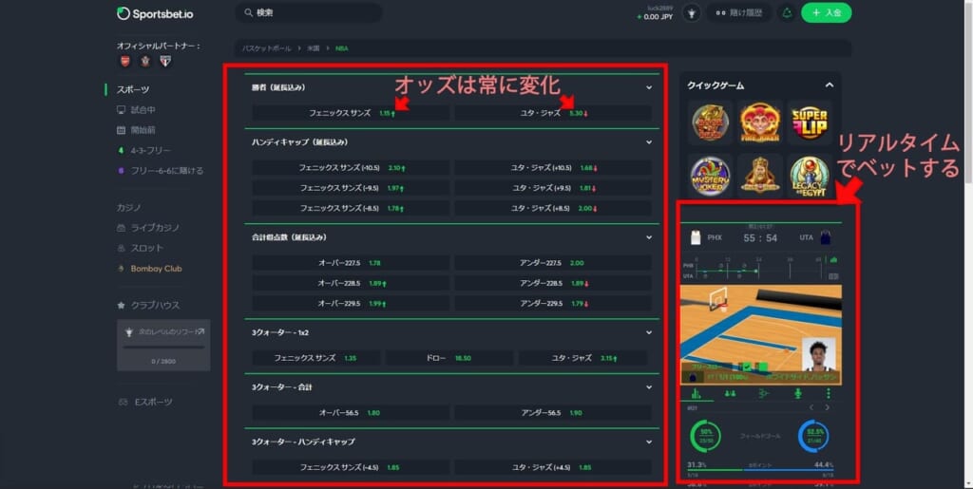Select フェニックスサンズ (-10.5) handicap odds

point(351,168)
